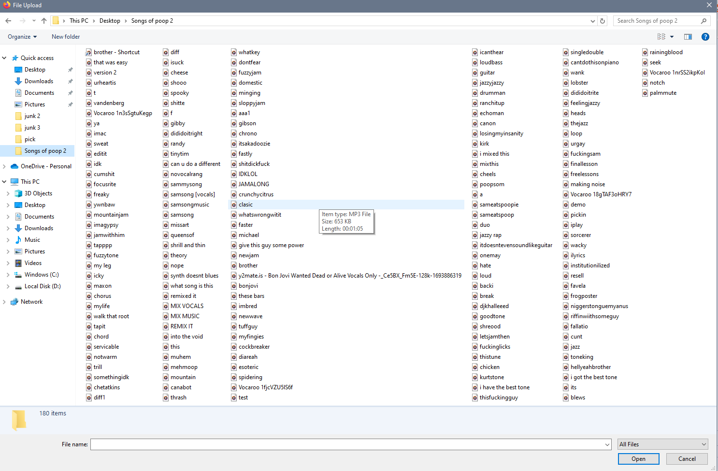The image size is (718, 471).
Task: Click the MP3 icon beside blews
Action: click(566, 397)
